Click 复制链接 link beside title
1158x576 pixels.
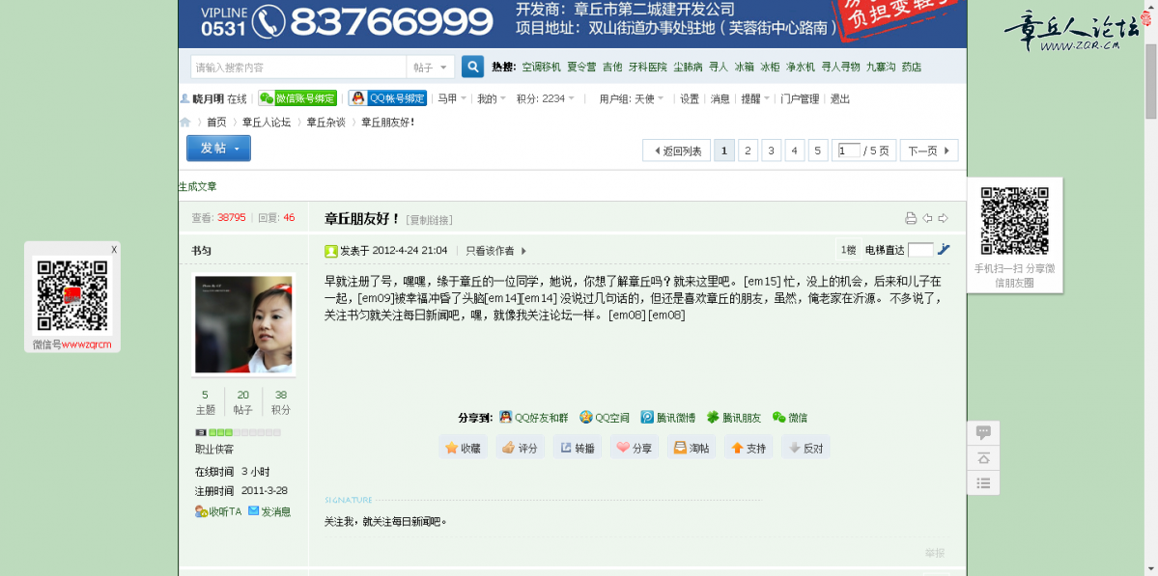click(429, 220)
